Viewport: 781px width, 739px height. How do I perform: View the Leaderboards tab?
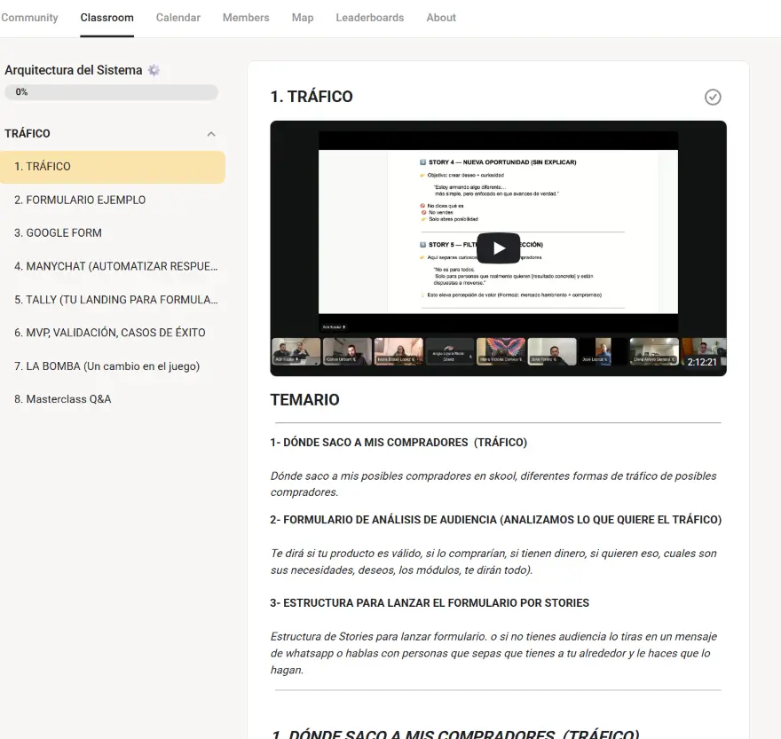tap(369, 18)
